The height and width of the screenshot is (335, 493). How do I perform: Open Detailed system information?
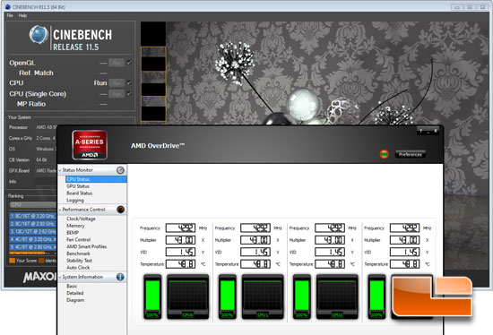click(x=74, y=293)
